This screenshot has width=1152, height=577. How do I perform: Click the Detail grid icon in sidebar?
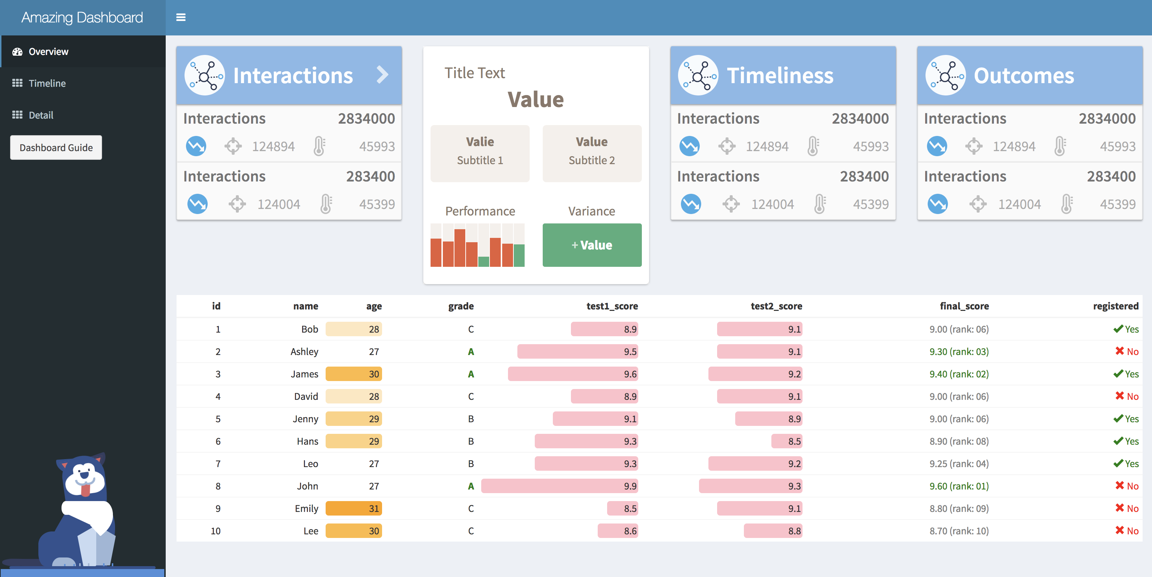pos(17,115)
